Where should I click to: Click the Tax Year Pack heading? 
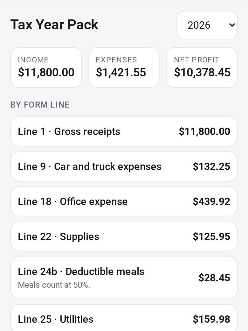pos(54,25)
